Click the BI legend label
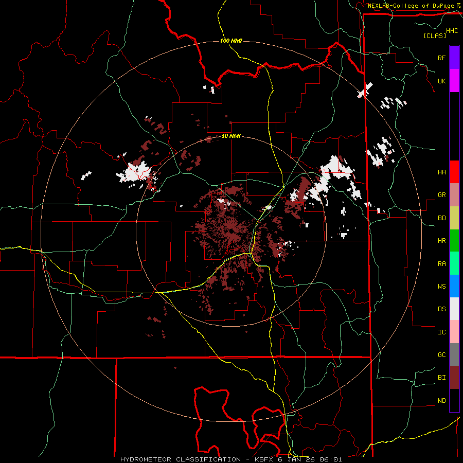463x463 pixels. (441, 378)
